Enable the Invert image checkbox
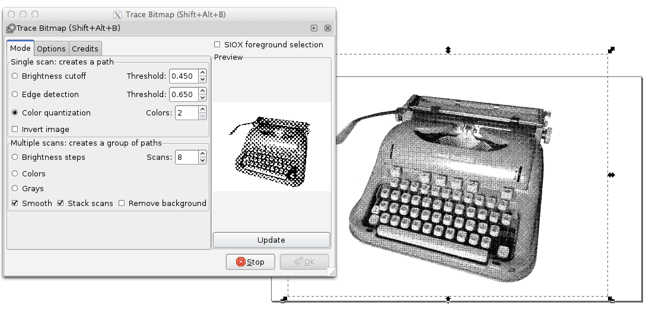Viewport: 646px width, 312px height. 15,129
